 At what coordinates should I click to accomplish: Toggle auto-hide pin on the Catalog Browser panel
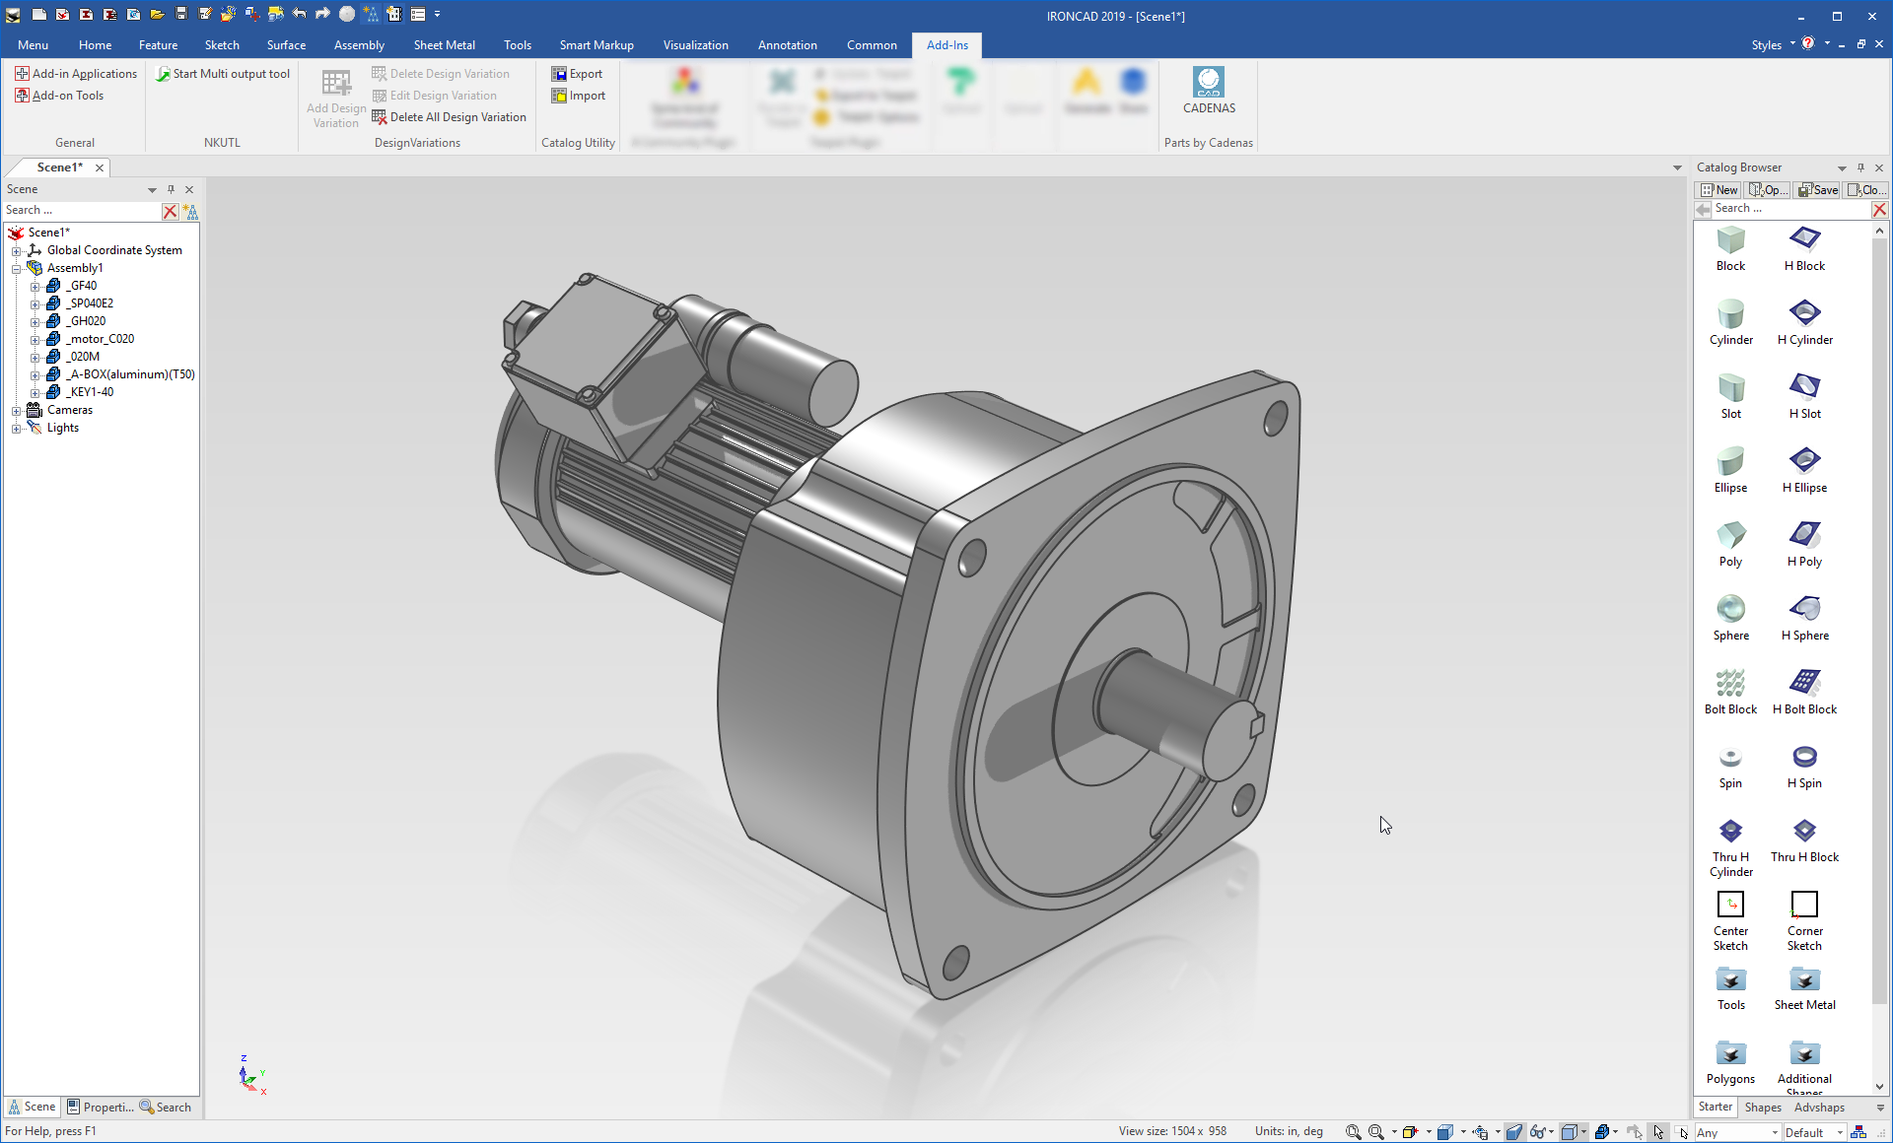(1860, 168)
